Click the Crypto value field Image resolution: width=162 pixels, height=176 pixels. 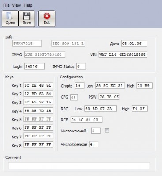79,86
